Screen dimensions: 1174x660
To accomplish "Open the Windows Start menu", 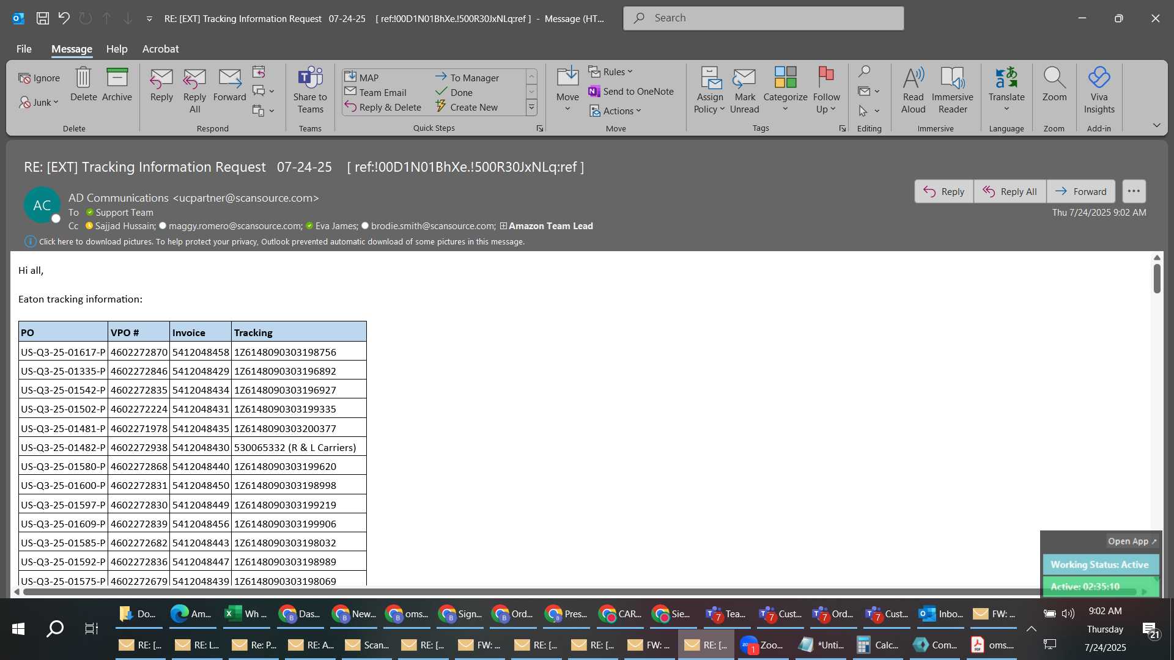I will (x=18, y=628).
